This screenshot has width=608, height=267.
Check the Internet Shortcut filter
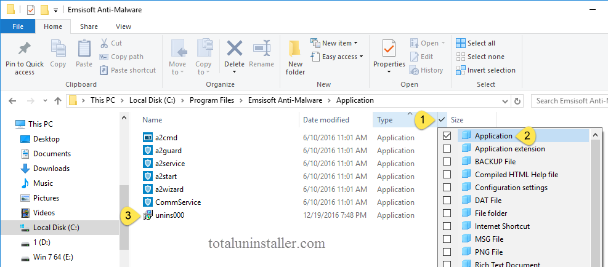(x=447, y=226)
